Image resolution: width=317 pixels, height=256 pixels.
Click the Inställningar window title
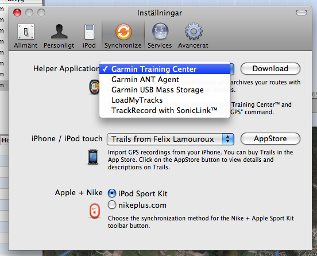click(160, 13)
